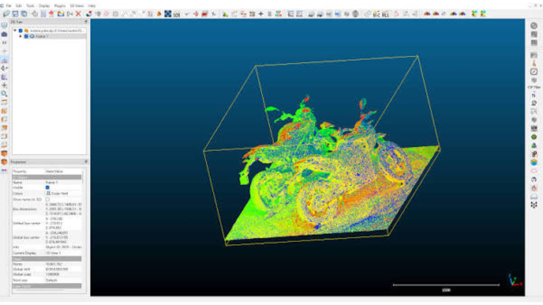Viewport: 543px width, 305px height.
Task: Click the bottom gear-cluster icon on right sidebar
Action: [534, 205]
